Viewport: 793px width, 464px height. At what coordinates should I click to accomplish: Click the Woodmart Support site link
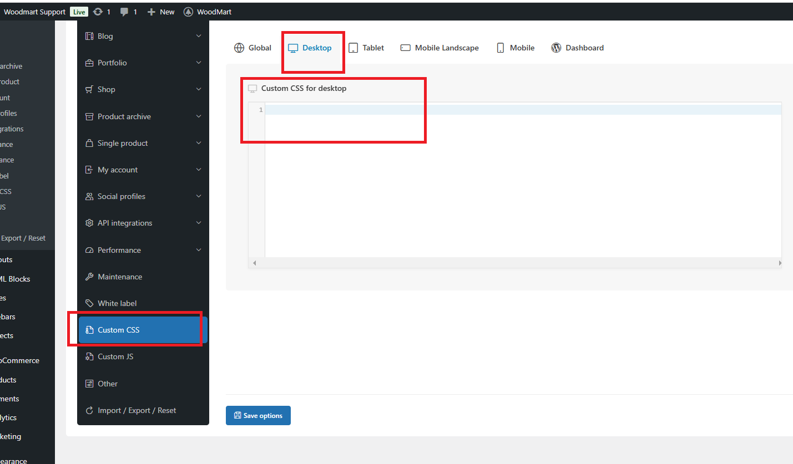(34, 12)
